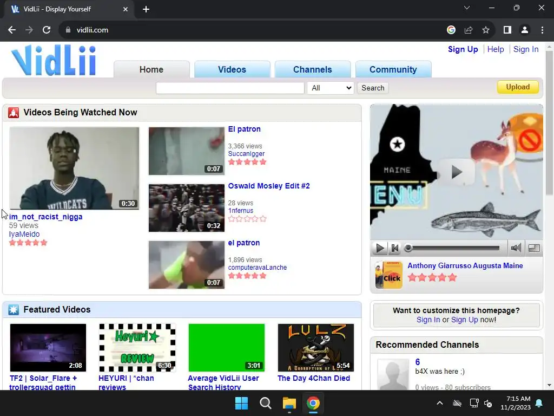Open TF2 Solar_Flare featured thumbnail
This screenshot has height=416, width=554.
click(x=48, y=348)
